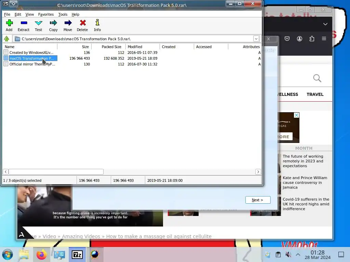
Task: Open Firefox extensions puzzle icon
Action: pyautogui.click(x=312, y=39)
